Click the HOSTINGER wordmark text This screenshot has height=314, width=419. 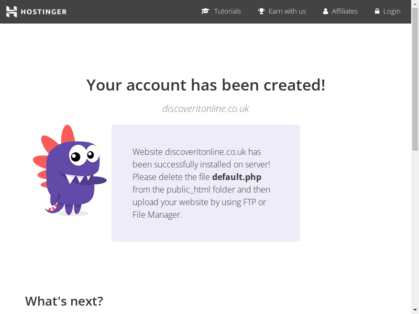43,12
